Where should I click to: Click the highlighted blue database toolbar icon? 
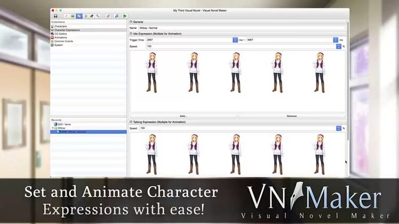79,16
